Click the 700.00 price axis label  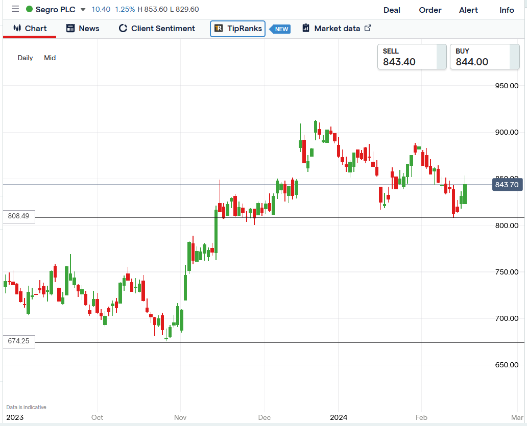click(507, 318)
